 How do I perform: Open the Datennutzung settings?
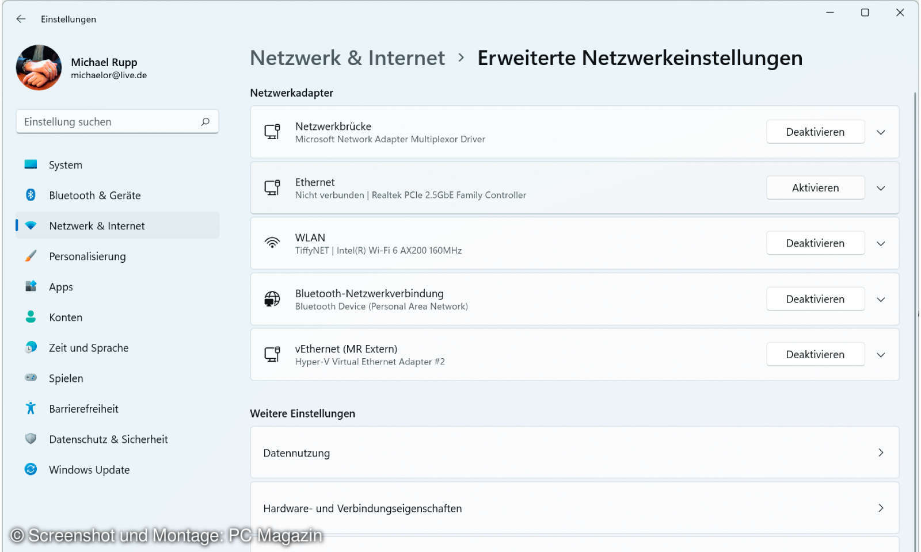point(574,453)
